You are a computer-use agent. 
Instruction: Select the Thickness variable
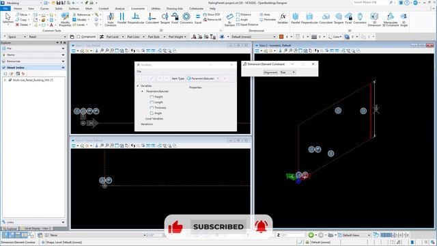tap(160, 108)
